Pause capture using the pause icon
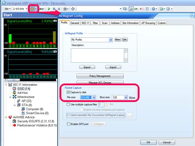This screenshot has height=146, width=195. click(54, 9)
